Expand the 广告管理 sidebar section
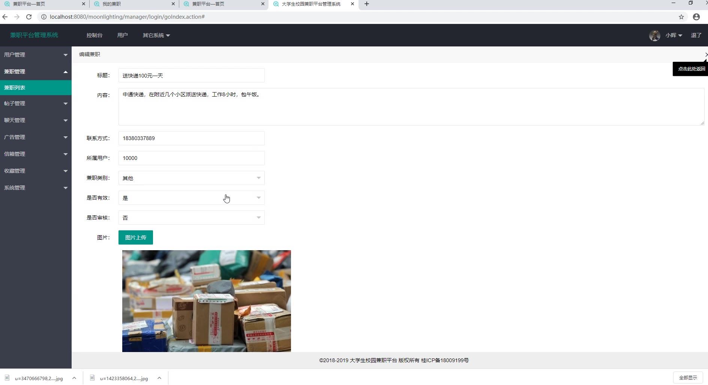The height and width of the screenshot is (385, 708). pyautogui.click(x=36, y=137)
